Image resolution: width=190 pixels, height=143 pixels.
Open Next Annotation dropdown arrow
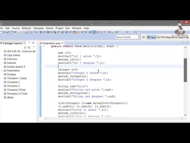[110, 32]
